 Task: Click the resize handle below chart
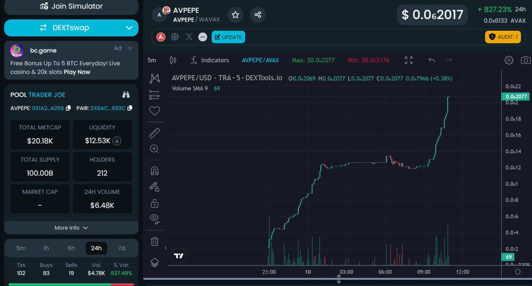pos(339,279)
